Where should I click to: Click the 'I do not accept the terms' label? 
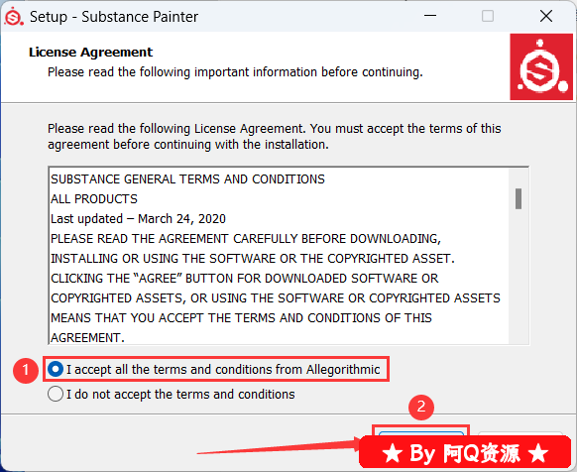tap(180, 395)
